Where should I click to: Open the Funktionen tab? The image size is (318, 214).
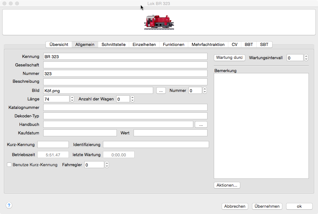coord(173,45)
